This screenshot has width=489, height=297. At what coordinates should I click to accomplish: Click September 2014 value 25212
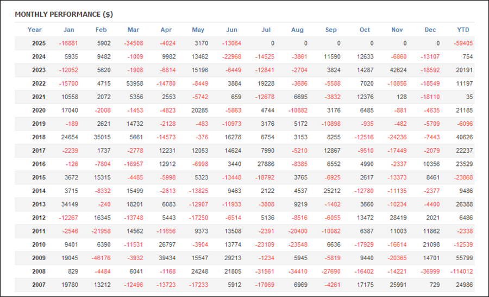(x=332, y=191)
